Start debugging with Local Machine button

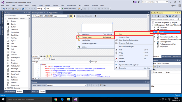point(68,9)
